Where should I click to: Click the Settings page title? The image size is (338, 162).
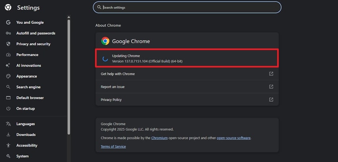point(29,8)
